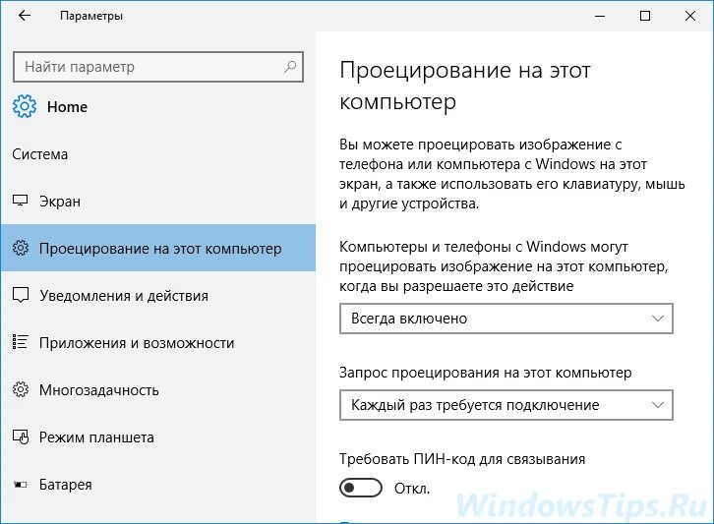Click the search magnifier icon
This screenshot has height=524, width=714.
coord(290,67)
